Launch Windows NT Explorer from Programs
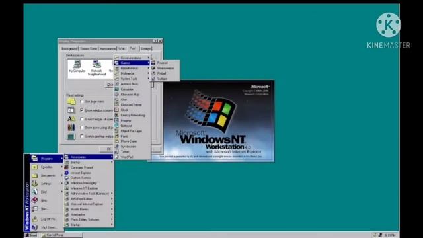Screen dimensions: 423x238 pos(89,188)
